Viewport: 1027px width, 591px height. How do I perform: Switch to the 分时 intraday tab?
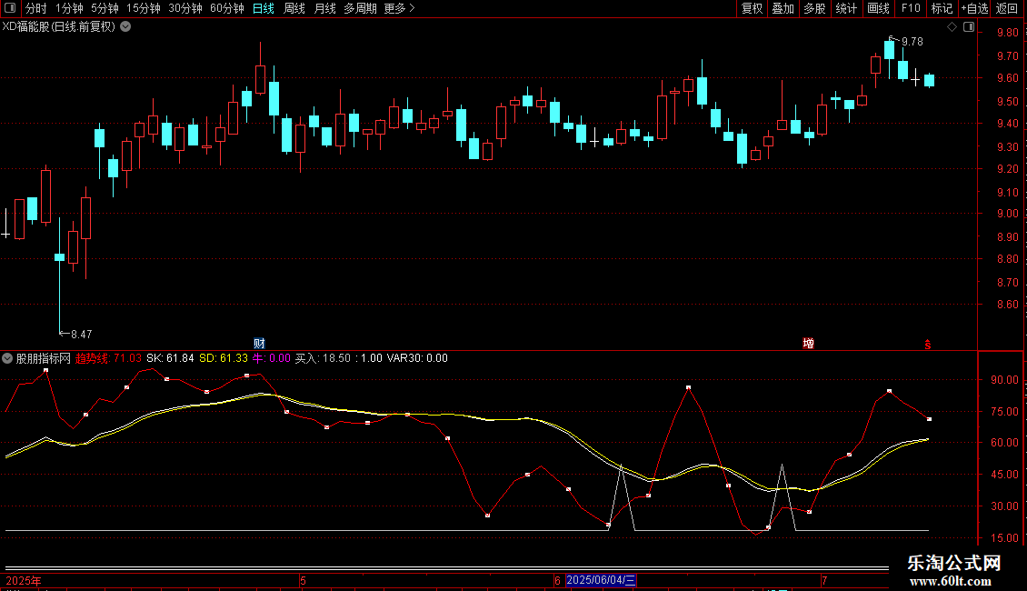pyautogui.click(x=36, y=8)
